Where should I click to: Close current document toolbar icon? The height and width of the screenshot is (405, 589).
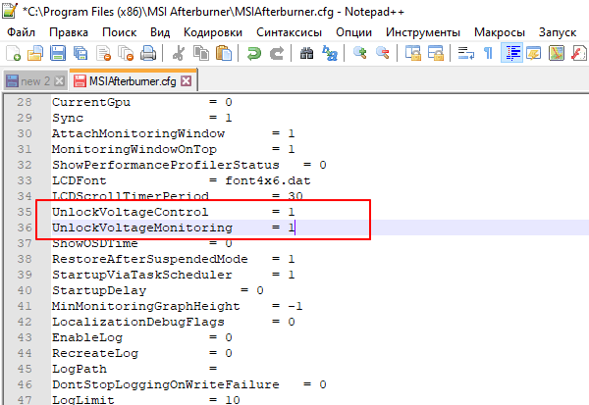103,53
